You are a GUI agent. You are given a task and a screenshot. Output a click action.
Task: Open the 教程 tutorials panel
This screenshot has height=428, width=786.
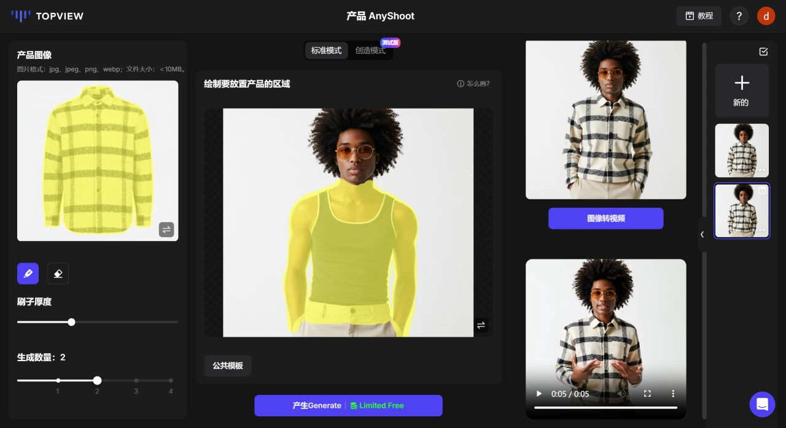click(x=699, y=16)
